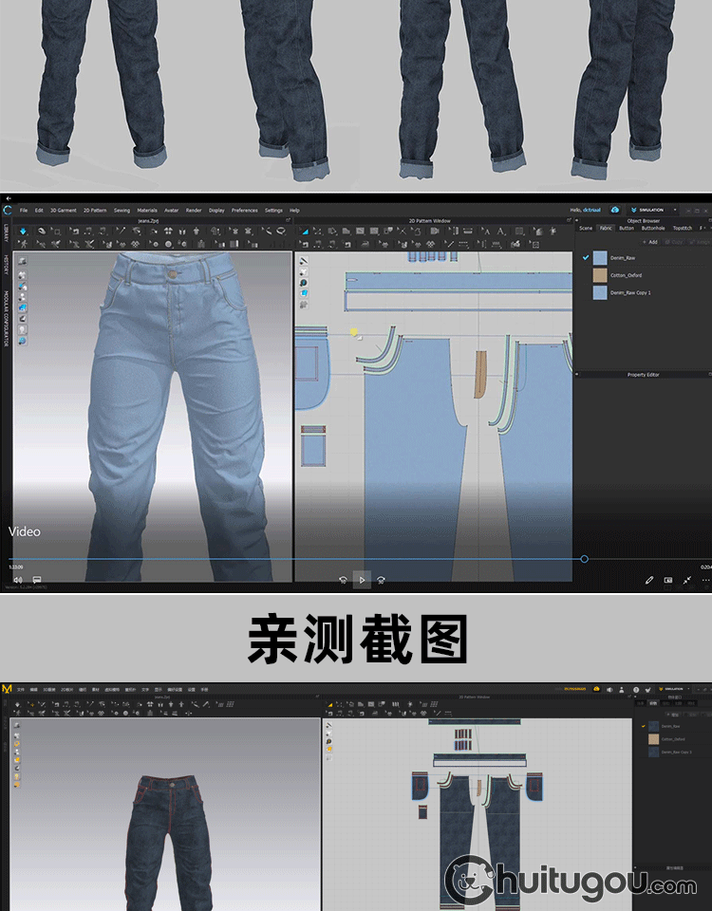Open the Avatar menu
This screenshot has height=911, width=712.
pos(172,211)
